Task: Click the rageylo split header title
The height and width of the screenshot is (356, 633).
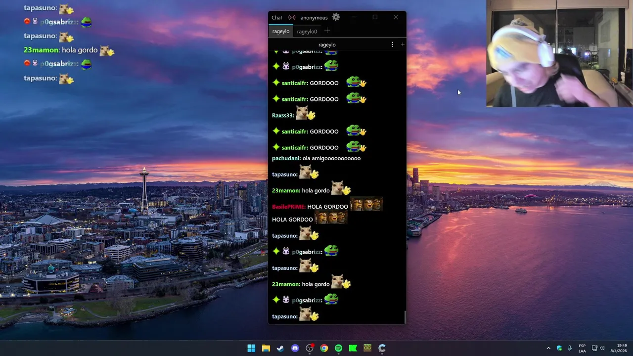Action: (327, 44)
